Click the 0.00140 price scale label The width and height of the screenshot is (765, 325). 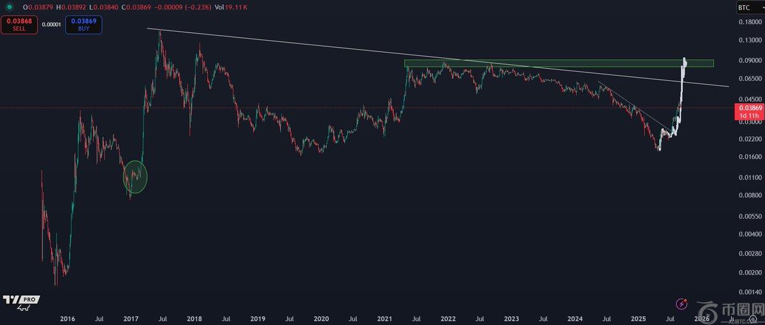[750, 291]
